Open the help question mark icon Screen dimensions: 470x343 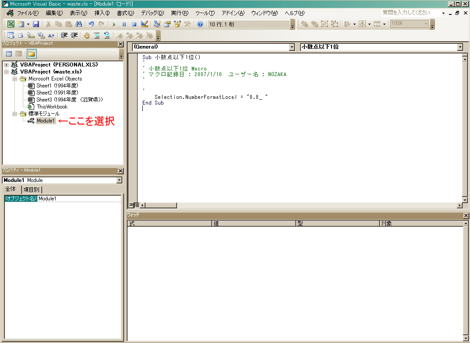pyautogui.click(x=200, y=24)
